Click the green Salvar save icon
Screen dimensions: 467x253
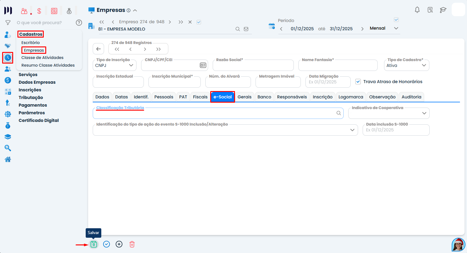[94, 244]
